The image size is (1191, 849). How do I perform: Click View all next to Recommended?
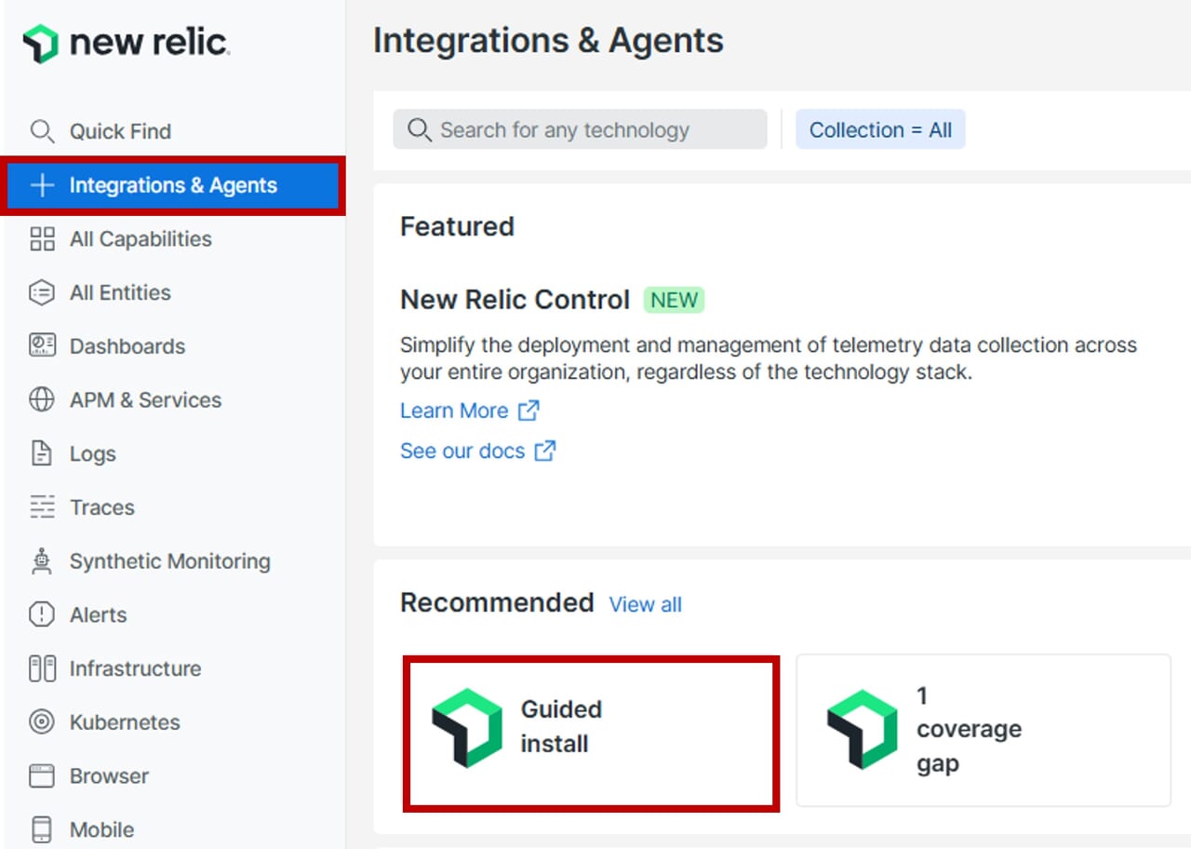pyautogui.click(x=645, y=605)
